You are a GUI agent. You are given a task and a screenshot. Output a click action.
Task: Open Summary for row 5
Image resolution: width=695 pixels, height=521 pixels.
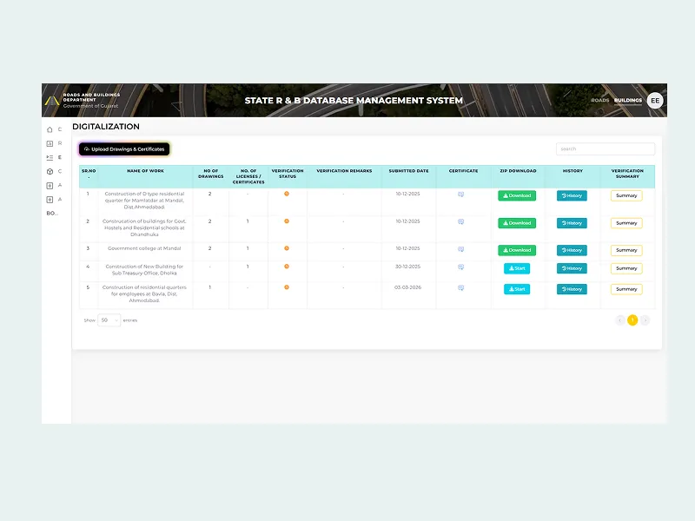pyautogui.click(x=626, y=289)
